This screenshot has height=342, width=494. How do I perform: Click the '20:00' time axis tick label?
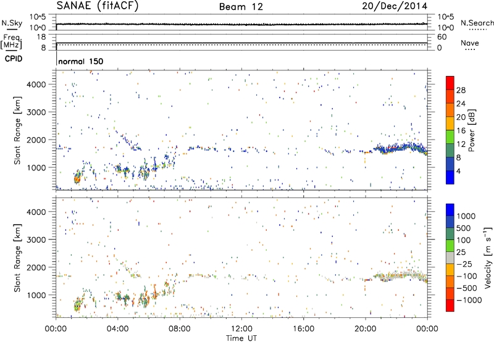(x=365, y=329)
